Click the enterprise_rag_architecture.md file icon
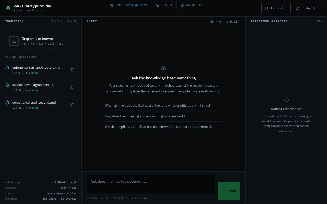The width and height of the screenshot is (327, 204). click(x=7, y=68)
